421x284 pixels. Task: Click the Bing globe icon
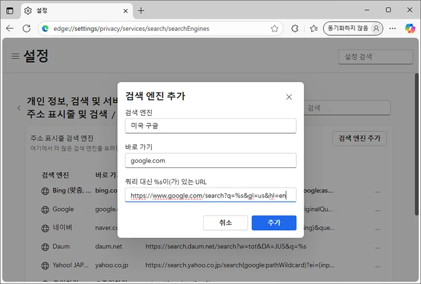(45, 191)
